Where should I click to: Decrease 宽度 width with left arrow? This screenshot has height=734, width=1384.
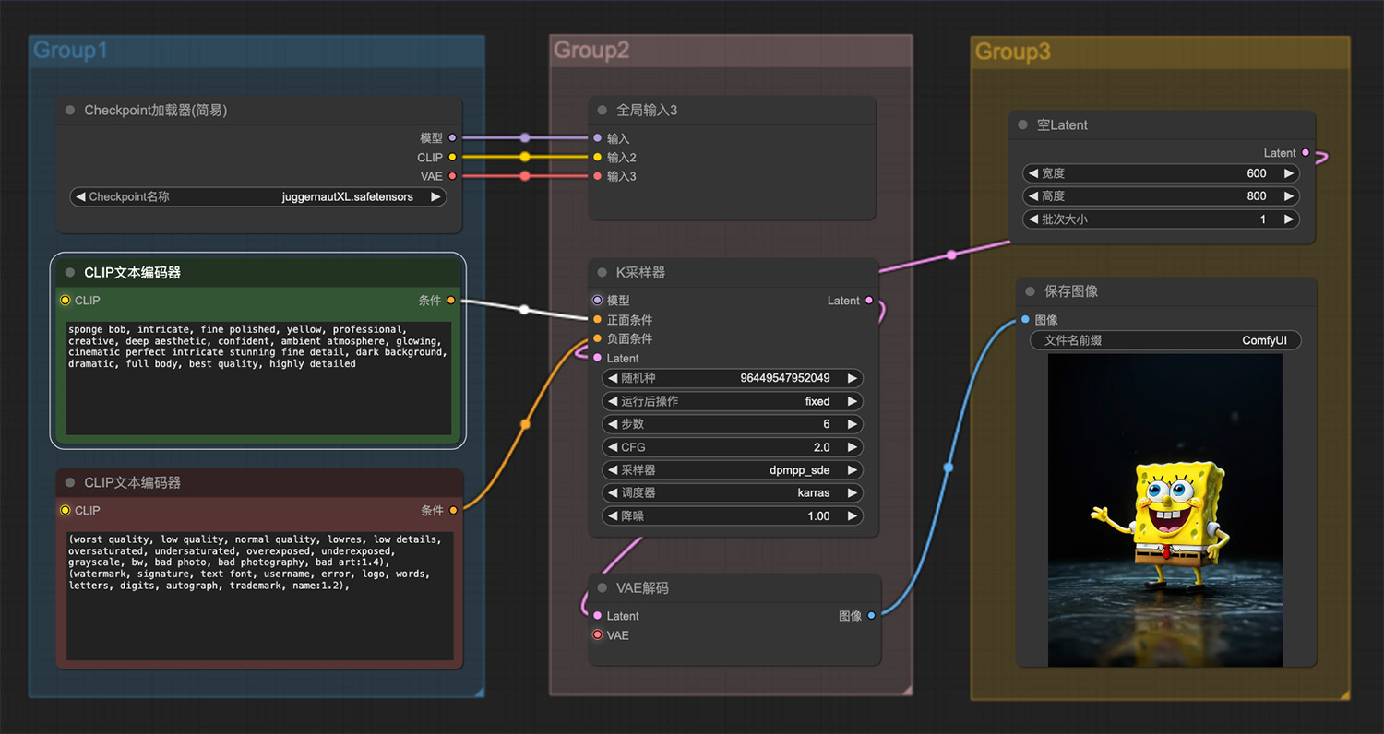(1033, 173)
